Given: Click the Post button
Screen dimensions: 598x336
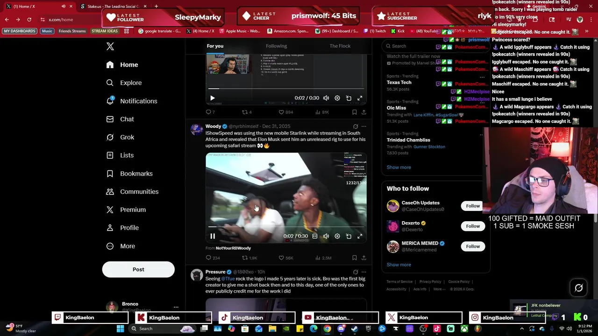Looking at the screenshot, I should pos(138,269).
